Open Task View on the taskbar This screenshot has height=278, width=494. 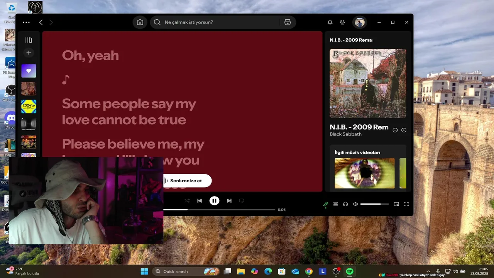pyautogui.click(x=228, y=271)
